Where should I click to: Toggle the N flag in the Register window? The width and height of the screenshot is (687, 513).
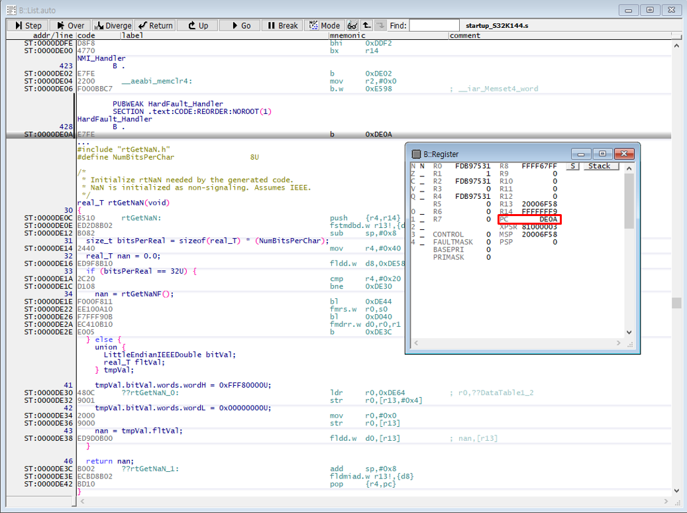click(421, 166)
